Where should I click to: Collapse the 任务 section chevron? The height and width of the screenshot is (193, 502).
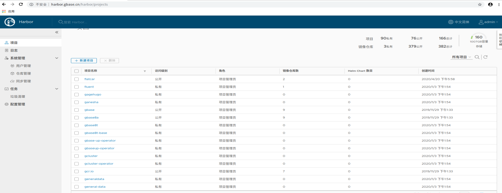[57, 89]
